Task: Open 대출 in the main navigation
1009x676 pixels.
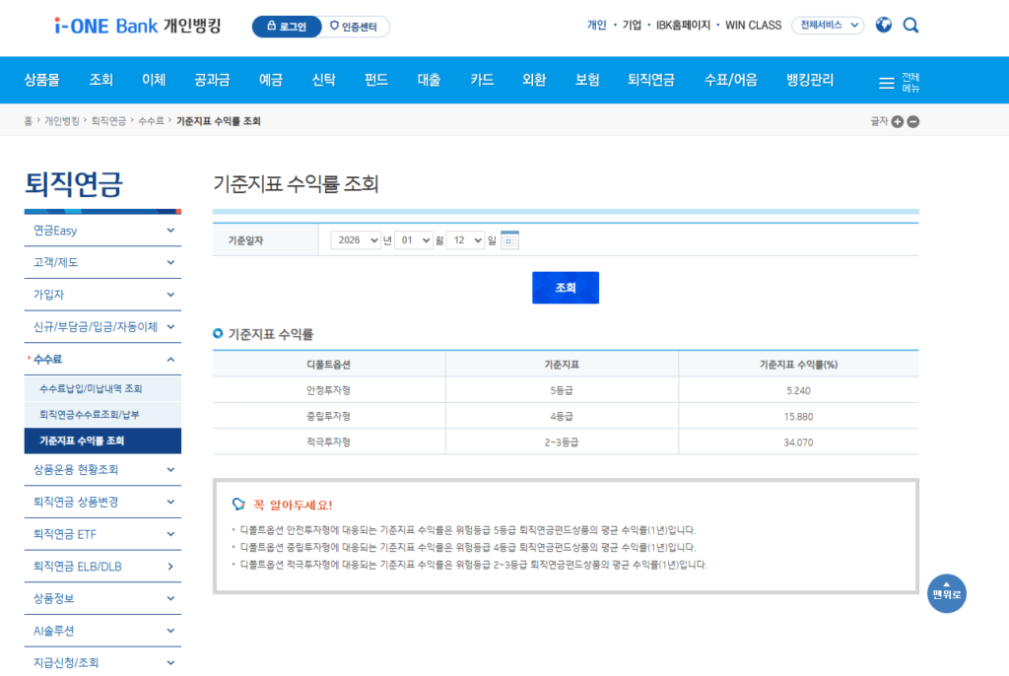Action: 429,80
